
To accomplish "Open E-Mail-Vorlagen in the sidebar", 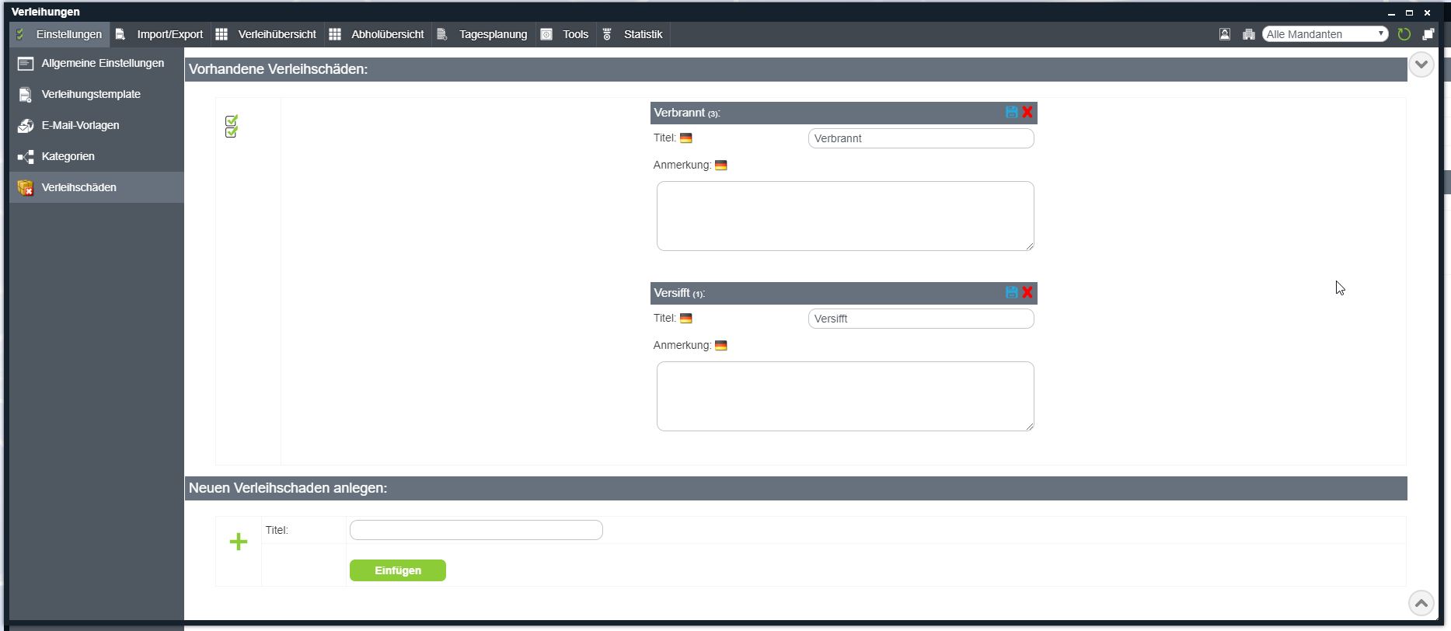I will (x=80, y=125).
